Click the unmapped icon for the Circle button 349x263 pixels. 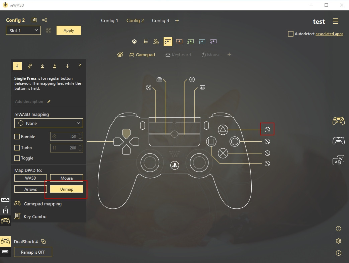click(267, 141)
